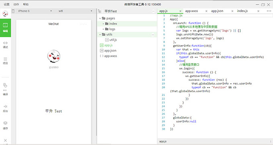Click the 后台 (background) sidebar icon

[5, 109]
